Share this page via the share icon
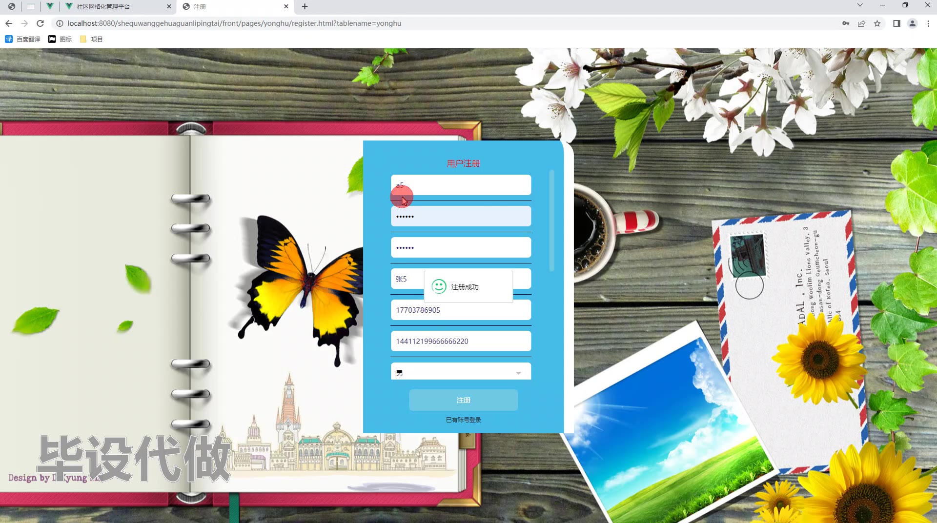The image size is (937, 523). 861,23
